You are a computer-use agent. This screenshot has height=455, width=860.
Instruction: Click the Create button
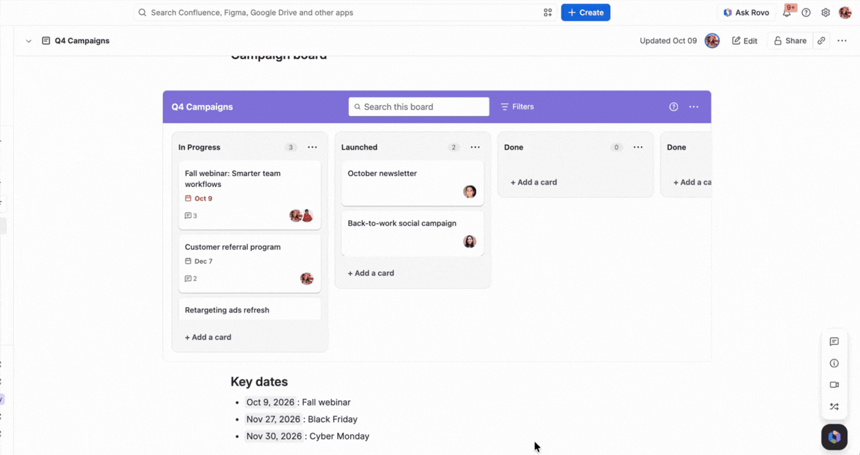click(586, 12)
